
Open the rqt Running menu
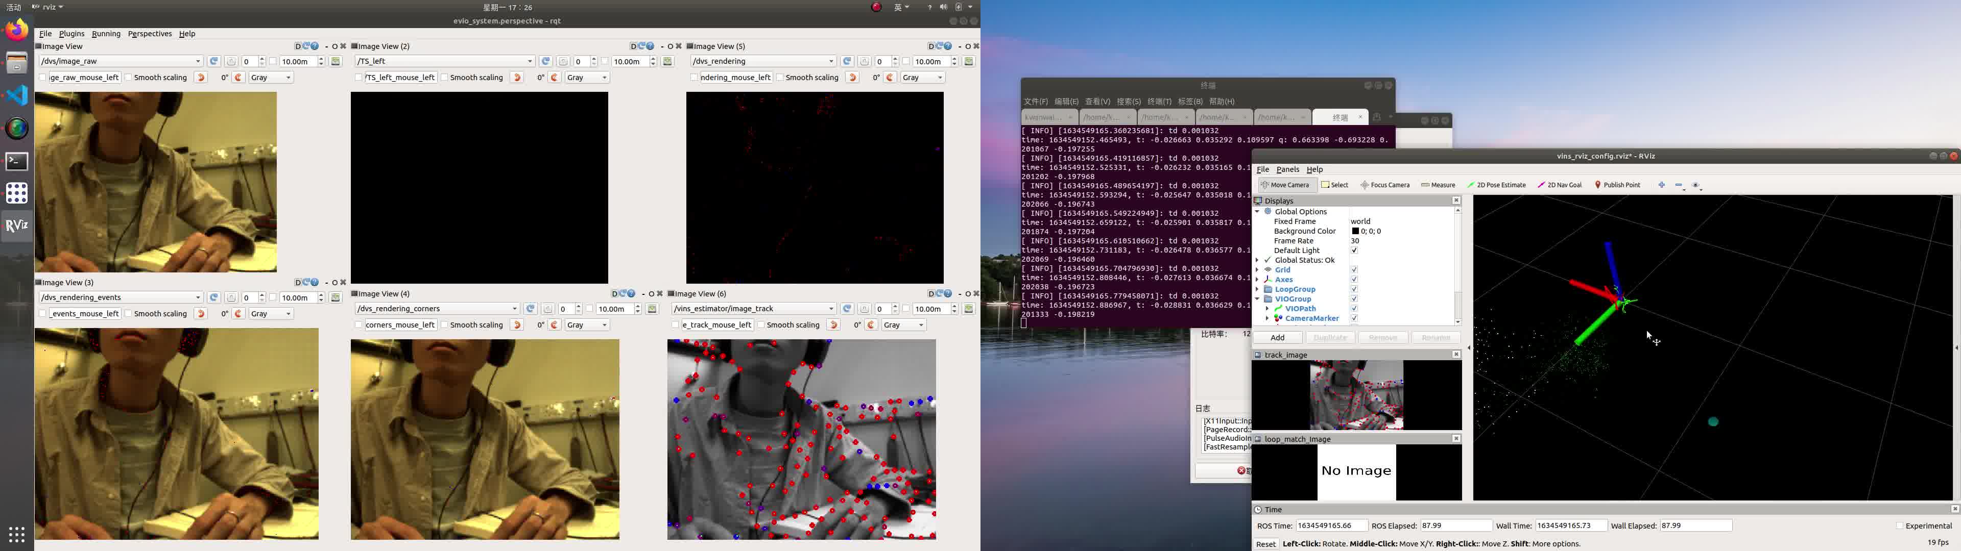(106, 34)
